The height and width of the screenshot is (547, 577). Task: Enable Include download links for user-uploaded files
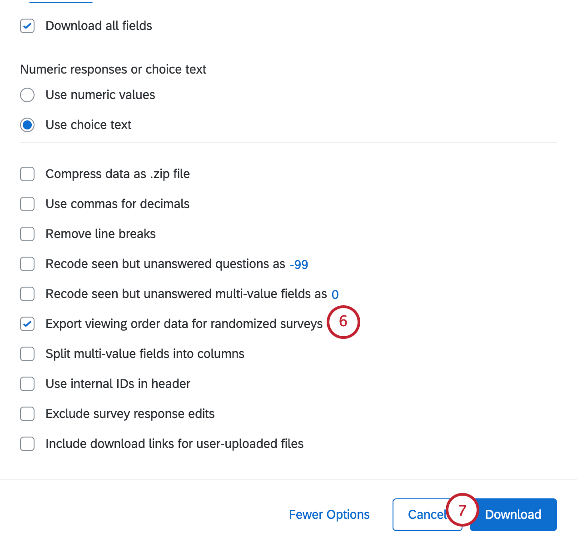[27, 444]
